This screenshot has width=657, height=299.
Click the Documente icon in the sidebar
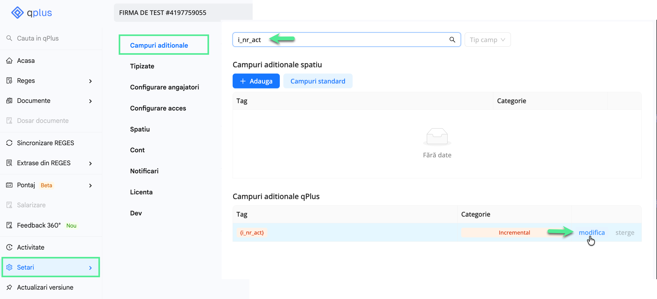[x=9, y=101]
